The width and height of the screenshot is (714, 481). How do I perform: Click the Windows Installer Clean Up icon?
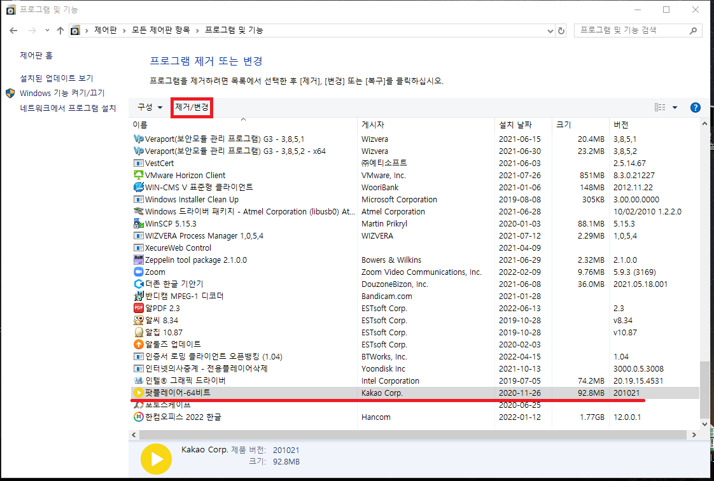tap(139, 199)
